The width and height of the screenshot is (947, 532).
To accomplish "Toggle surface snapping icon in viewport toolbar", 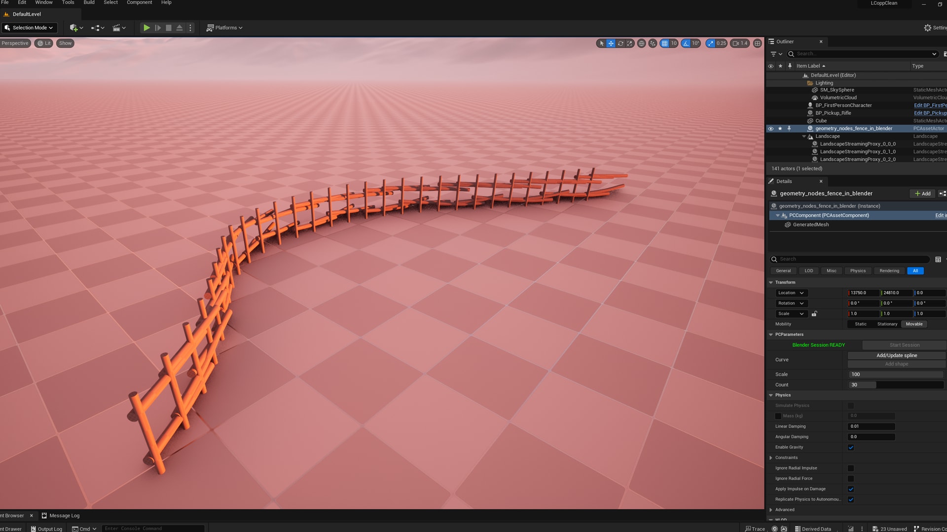I will pos(652,43).
